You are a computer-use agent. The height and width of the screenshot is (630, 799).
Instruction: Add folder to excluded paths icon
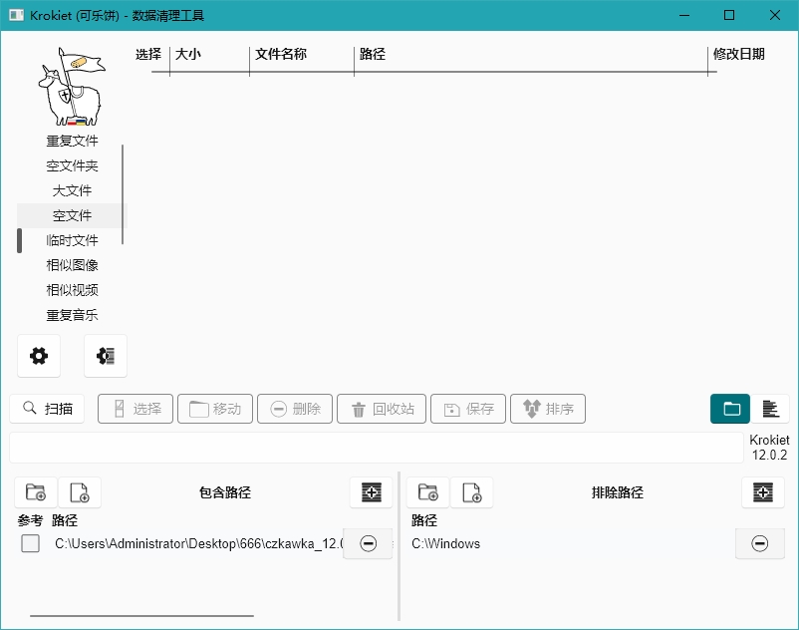pos(428,492)
